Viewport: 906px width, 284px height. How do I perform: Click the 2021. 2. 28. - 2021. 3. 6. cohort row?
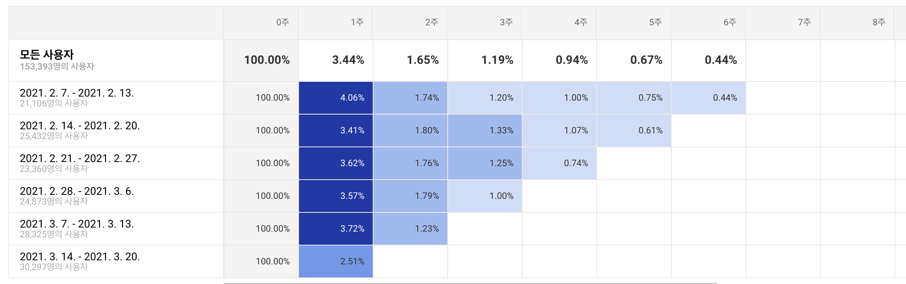pyautogui.click(x=77, y=192)
